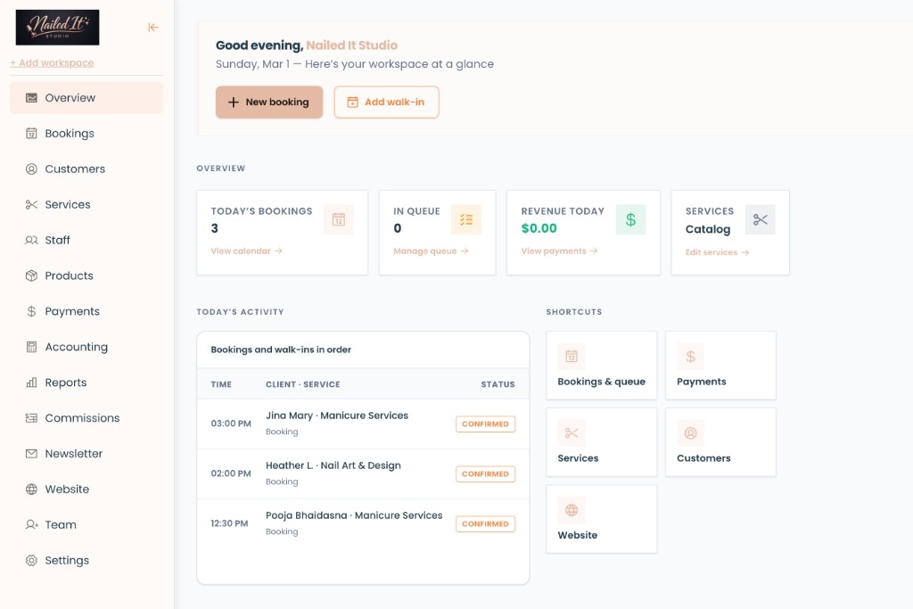The width and height of the screenshot is (913, 609).
Task: Click the green dollar icon on Revenue Today card
Action: coord(630,218)
